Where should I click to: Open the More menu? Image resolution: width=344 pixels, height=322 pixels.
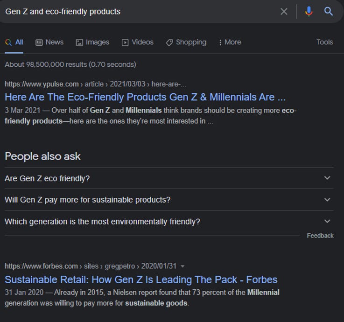click(x=230, y=42)
